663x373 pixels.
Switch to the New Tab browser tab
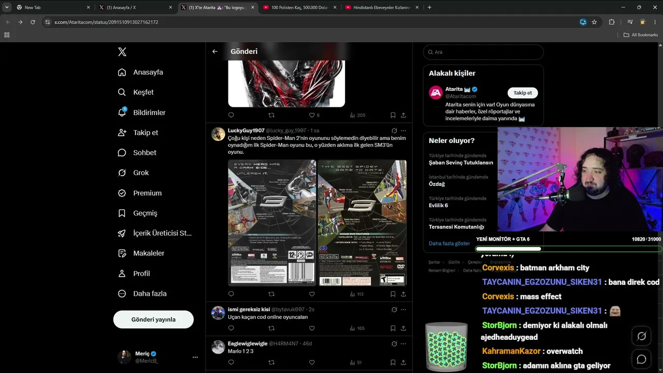[x=53, y=7]
